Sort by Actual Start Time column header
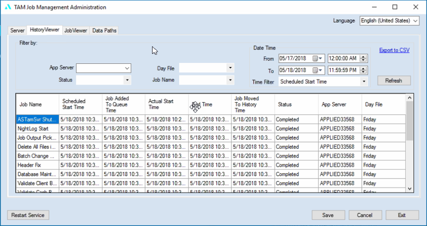427x226 pixels. coord(167,104)
